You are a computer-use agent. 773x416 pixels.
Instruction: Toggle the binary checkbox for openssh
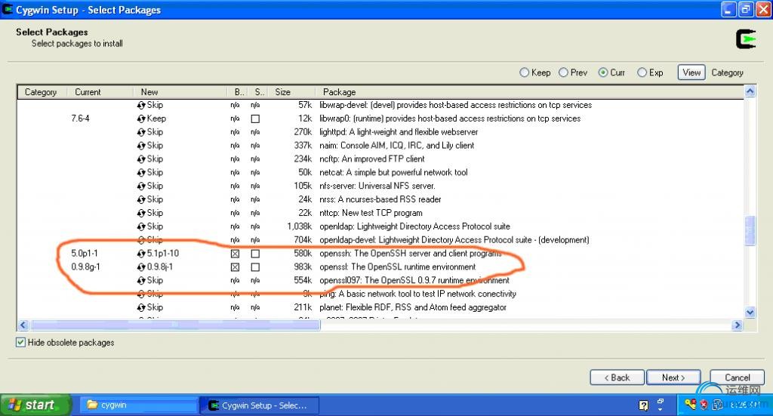236,254
